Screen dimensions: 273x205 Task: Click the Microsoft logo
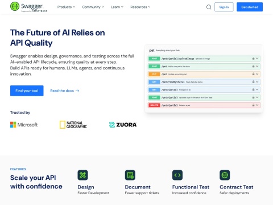point(24,125)
